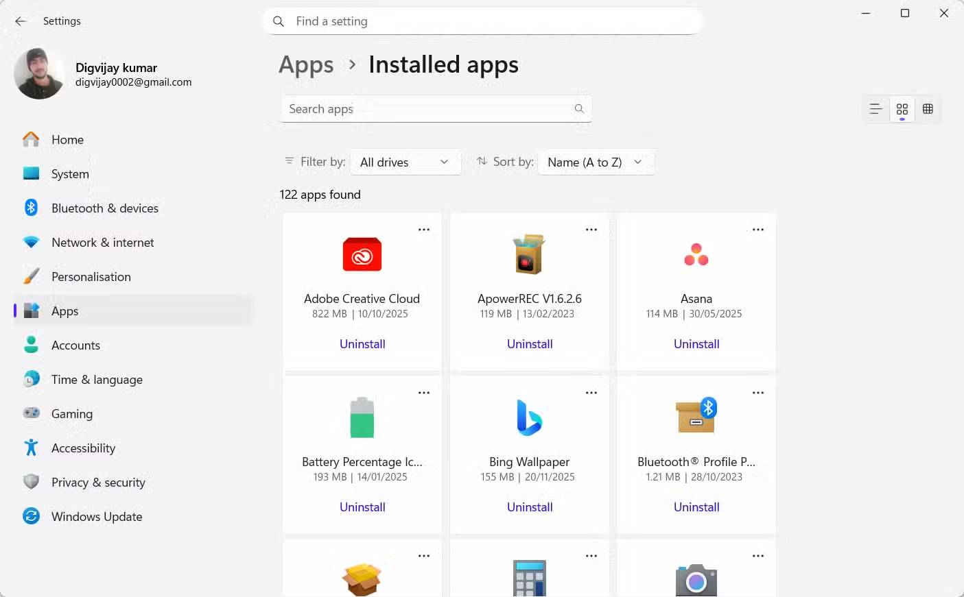Open the Name (A to Z) sort dropdown
The height and width of the screenshot is (597, 964).
(x=594, y=162)
